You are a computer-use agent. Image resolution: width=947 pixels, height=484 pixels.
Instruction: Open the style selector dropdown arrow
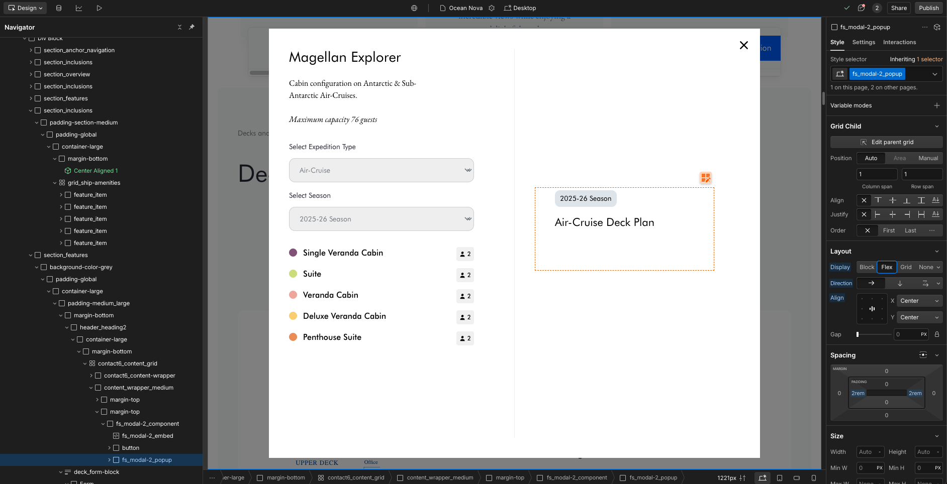(935, 74)
